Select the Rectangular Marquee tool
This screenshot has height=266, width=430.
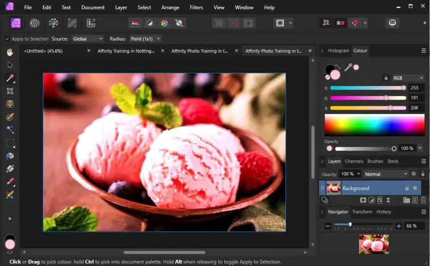point(10,143)
